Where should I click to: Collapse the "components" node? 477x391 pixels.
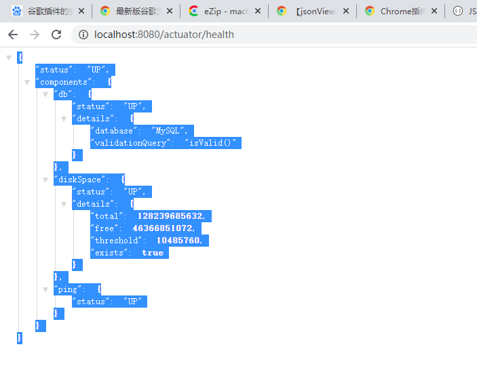pos(27,82)
